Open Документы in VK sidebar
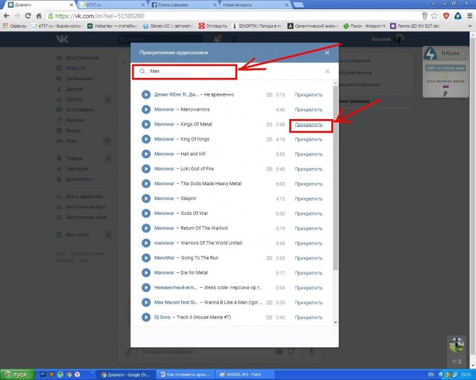The height and width of the screenshot is (380, 476). coord(75,179)
